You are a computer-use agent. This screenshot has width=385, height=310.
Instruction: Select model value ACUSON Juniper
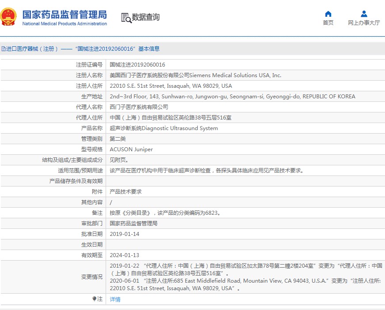[131, 149]
